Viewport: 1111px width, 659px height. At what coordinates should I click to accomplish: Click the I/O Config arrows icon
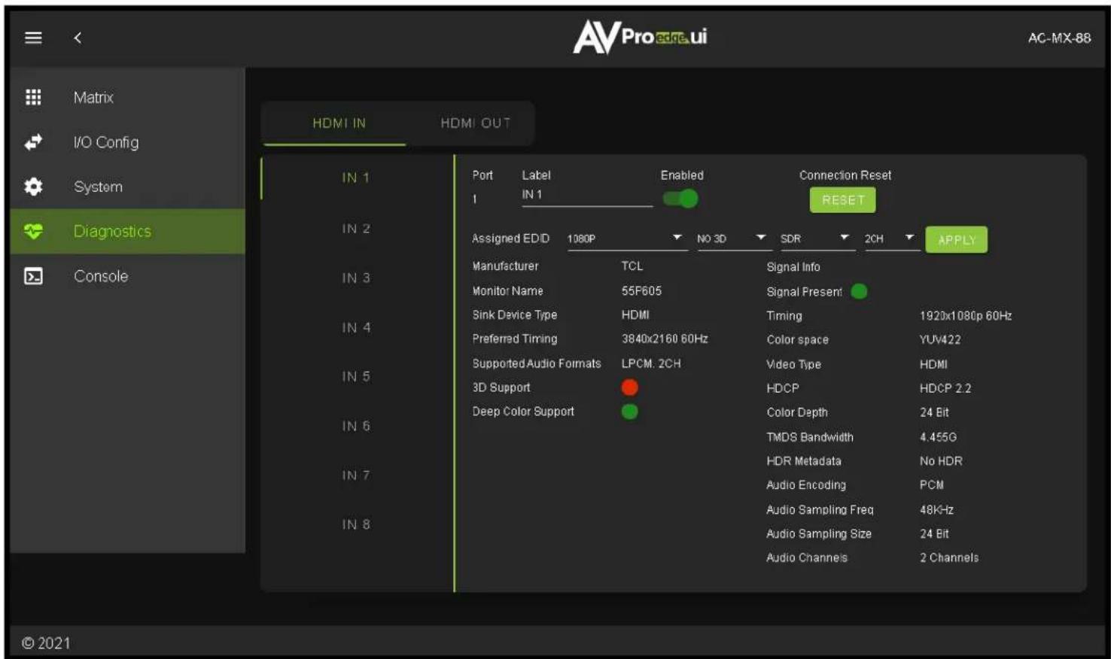[33, 142]
